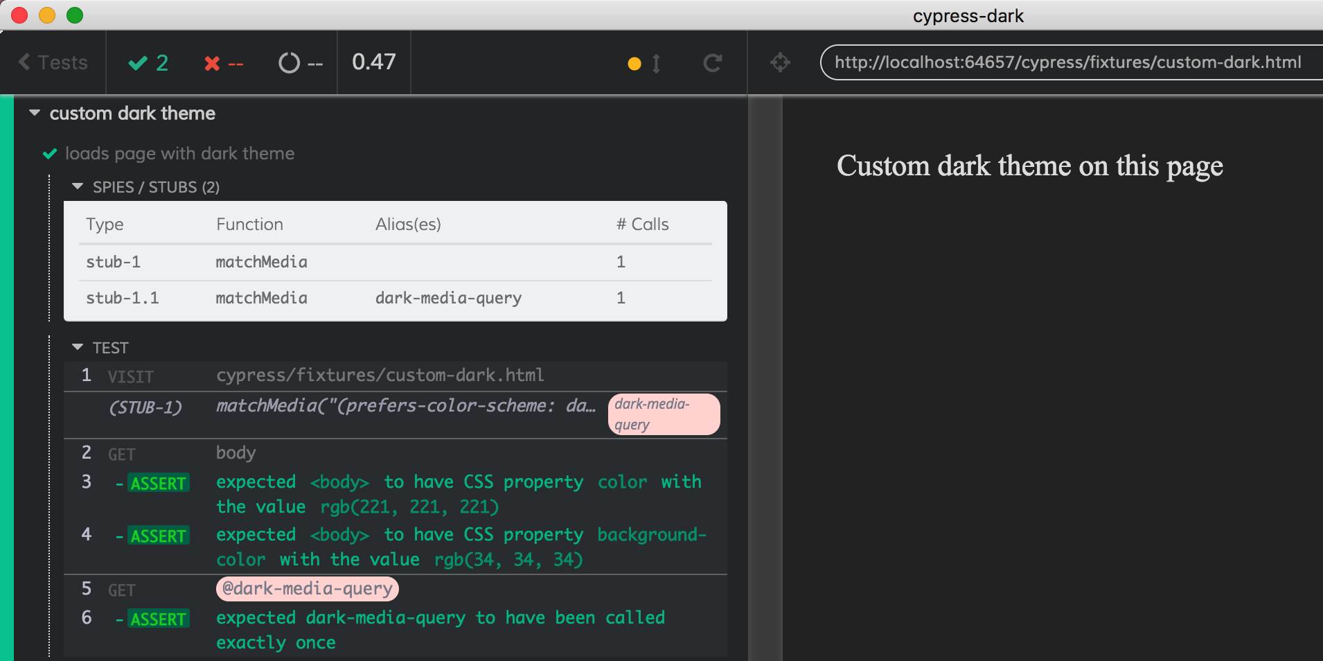Click the yellow minimize window button
This screenshot has width=1323, height=661.
(x=47, y=15)
